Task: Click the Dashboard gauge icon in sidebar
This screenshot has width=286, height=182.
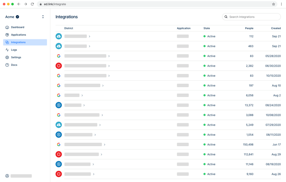Action: [x=7, y=27]
